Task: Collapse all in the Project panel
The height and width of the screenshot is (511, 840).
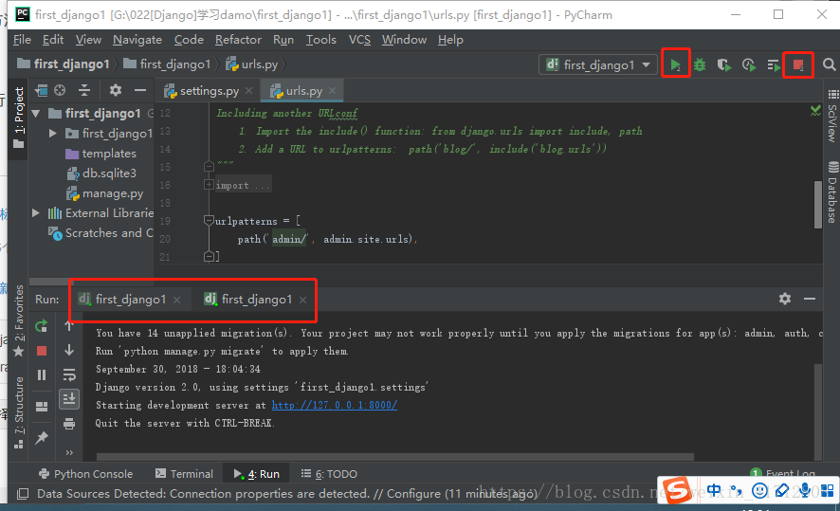Action: point(84,90)
